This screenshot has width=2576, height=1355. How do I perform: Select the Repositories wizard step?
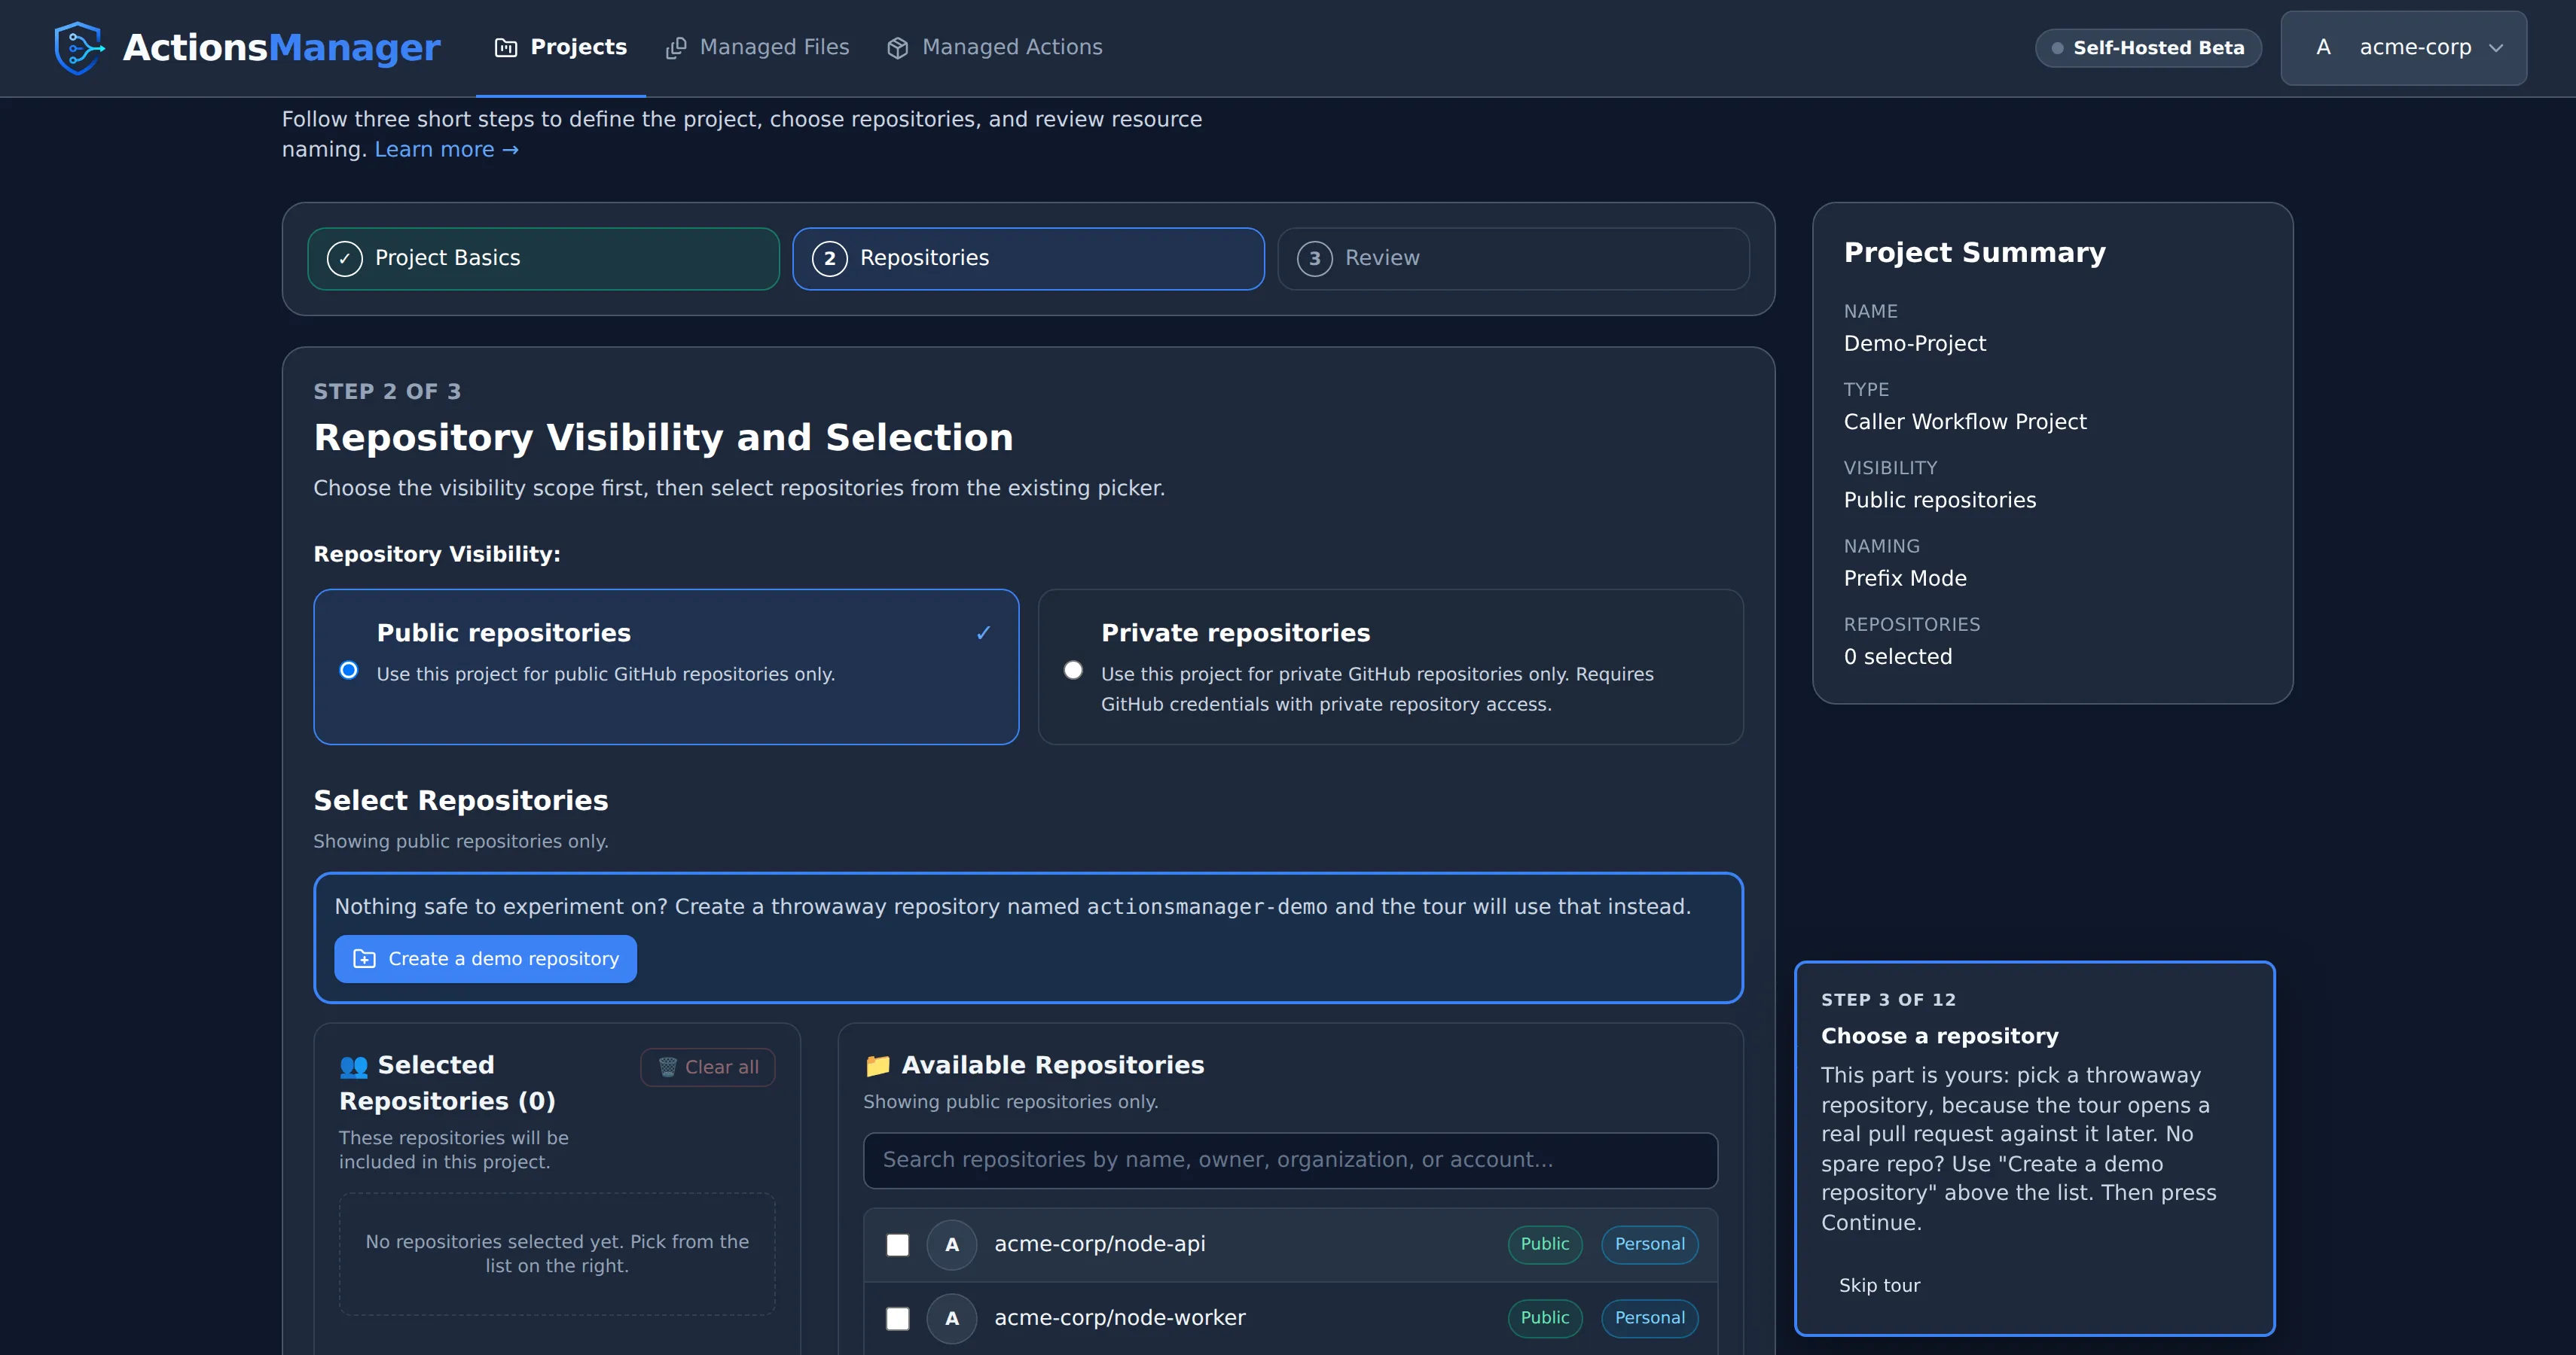1028,259
